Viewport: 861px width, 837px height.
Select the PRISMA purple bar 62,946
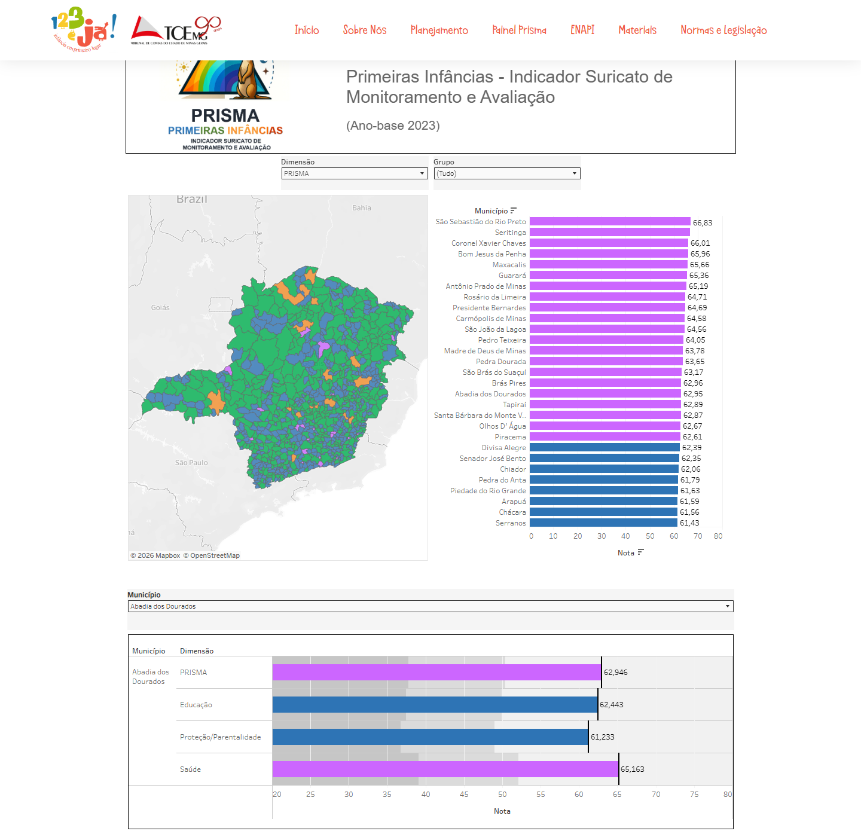click(437, 673)
